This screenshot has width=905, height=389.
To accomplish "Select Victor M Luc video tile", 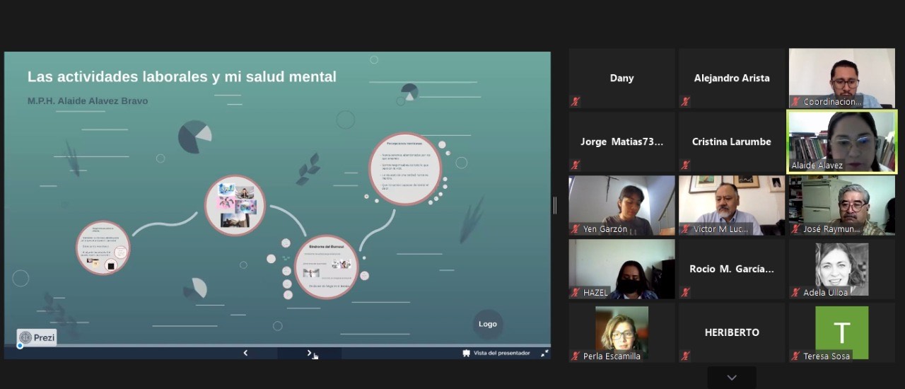I will (x=732, y=205).
